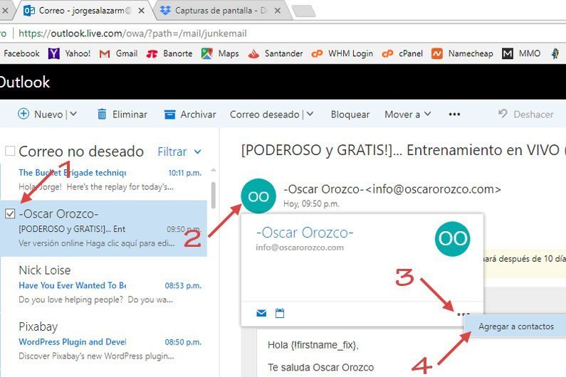This screenshot has height=377, width=566.
Task: Open the Banorte bookmark icon
Action: click(152, 54)
